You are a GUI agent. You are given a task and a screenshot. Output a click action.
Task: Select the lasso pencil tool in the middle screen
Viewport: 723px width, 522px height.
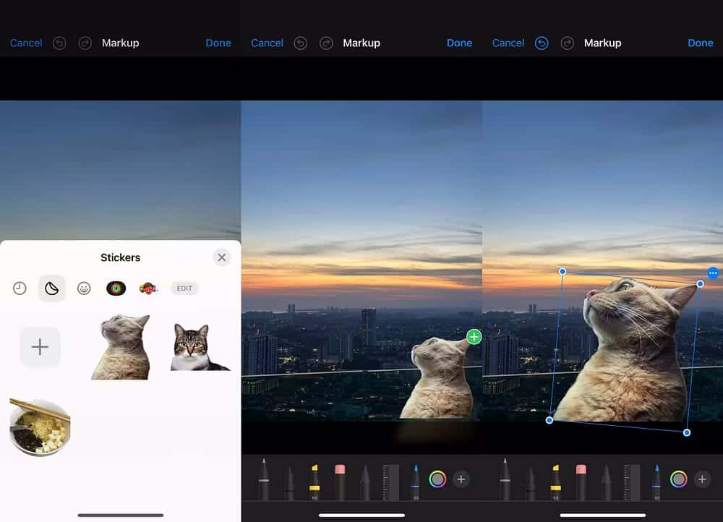point(364,482)
